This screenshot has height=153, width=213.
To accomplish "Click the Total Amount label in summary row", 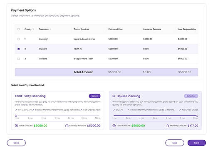I will tap(83, 72).
